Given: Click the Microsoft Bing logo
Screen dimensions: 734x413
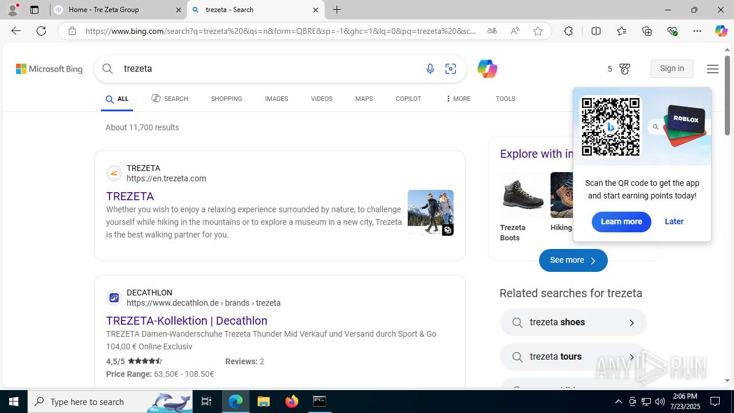Looking at the screenshot, I should pos(49,69).
